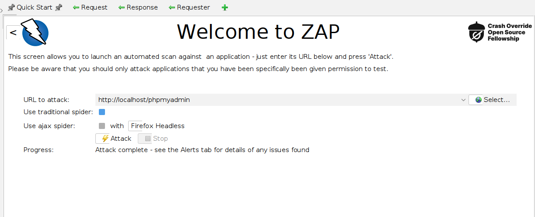The height and width of the screenshot is (217, 535).
Task: Click the lightning icon on the Attack button
Action: [x=105, y=139]
